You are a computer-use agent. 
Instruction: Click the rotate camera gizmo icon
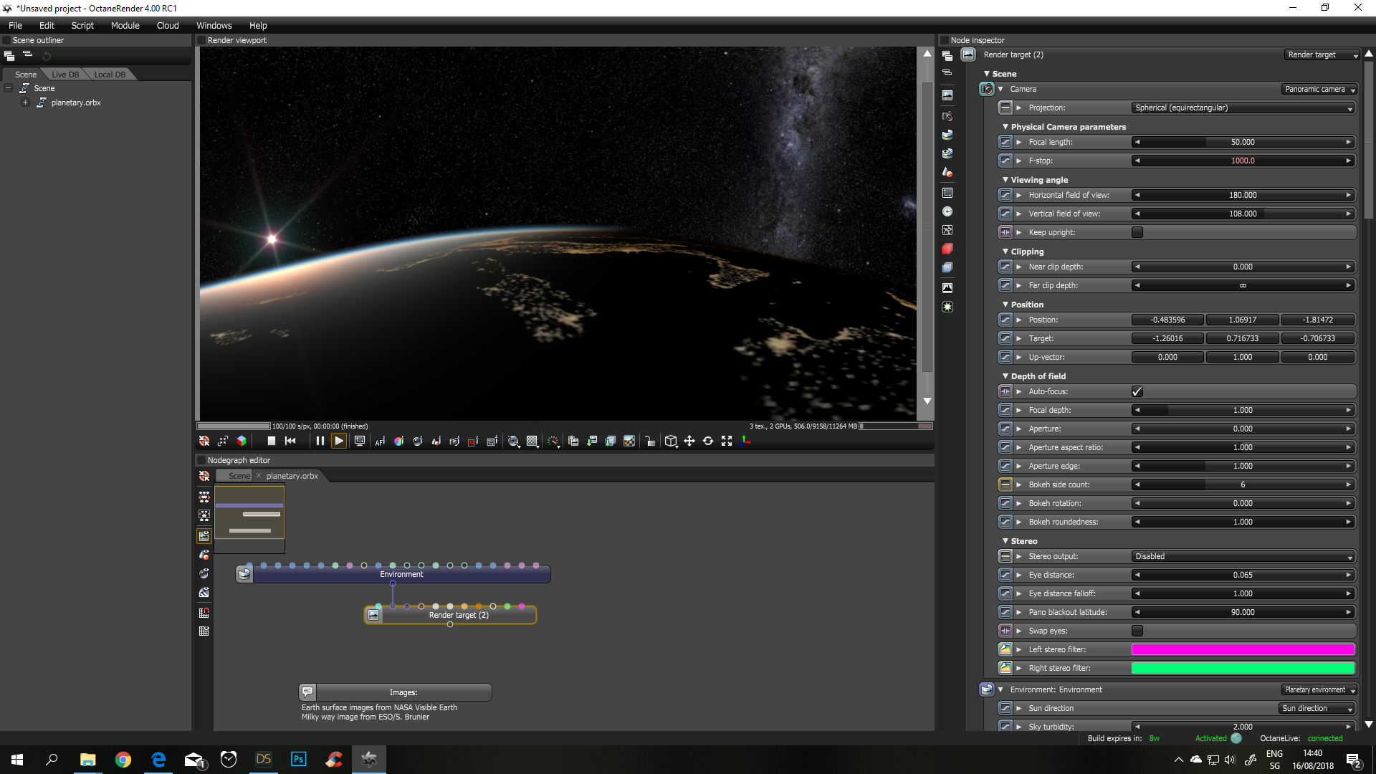click(708, 441)
